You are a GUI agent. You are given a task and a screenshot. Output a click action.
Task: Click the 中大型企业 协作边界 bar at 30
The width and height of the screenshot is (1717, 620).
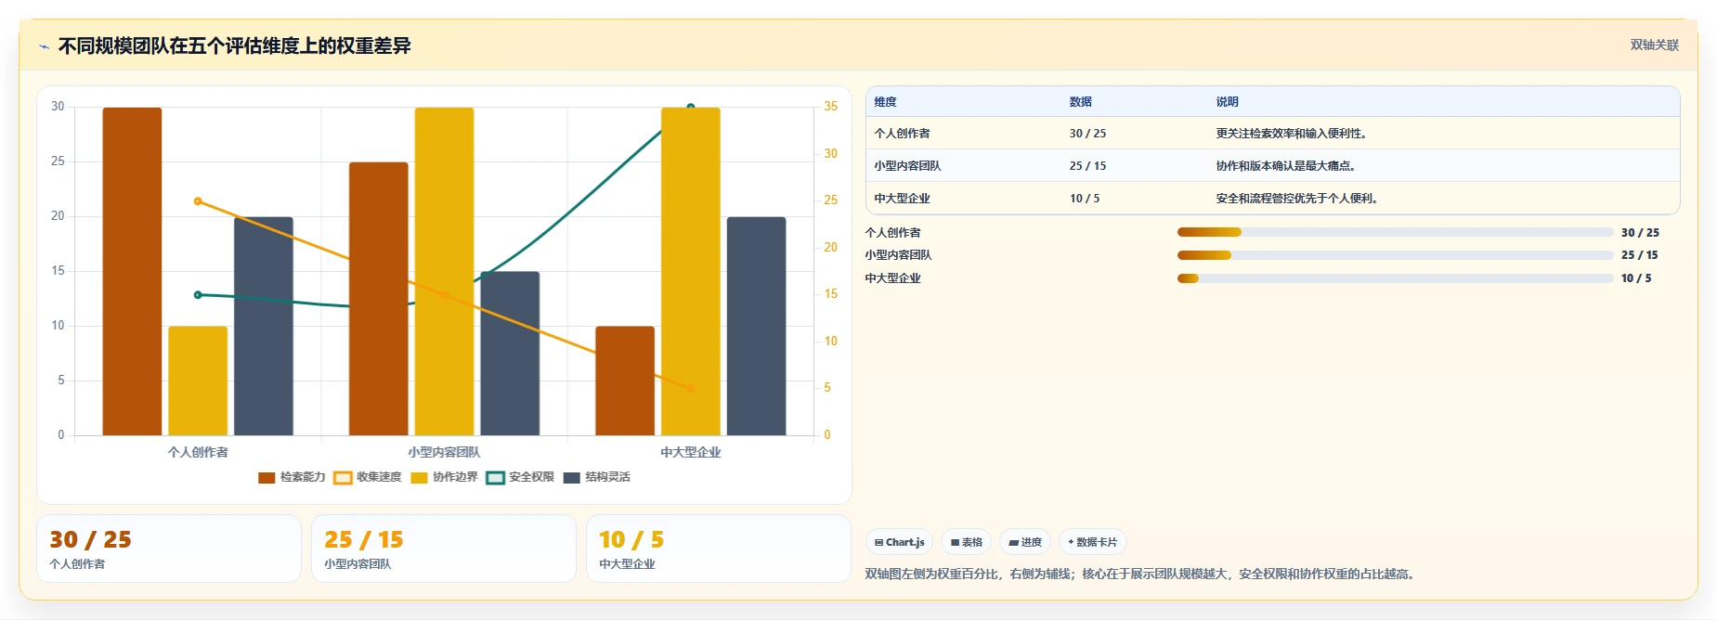pyautogui.click(x=691, y=271)
